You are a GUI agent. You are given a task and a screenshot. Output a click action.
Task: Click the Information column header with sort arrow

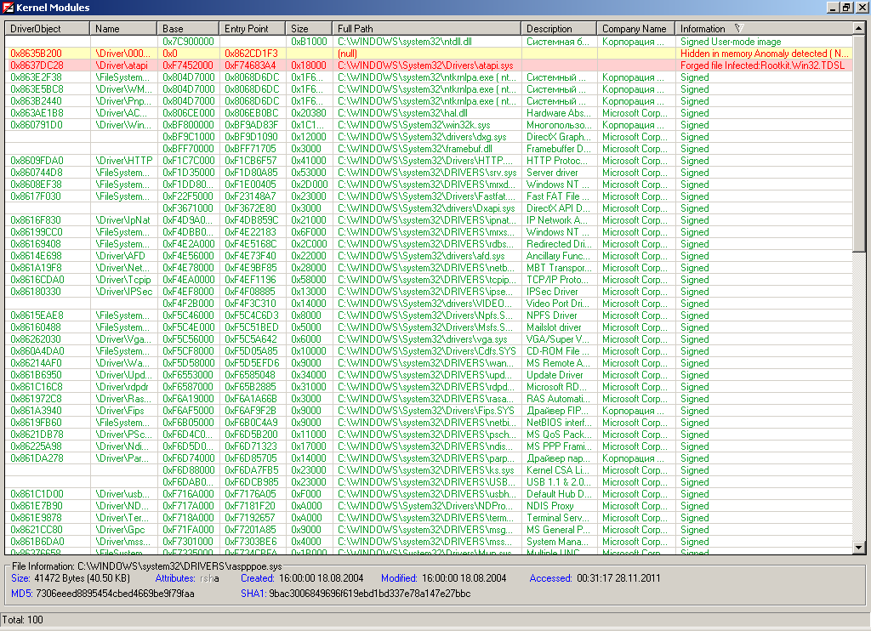click(x=763, y=28)
